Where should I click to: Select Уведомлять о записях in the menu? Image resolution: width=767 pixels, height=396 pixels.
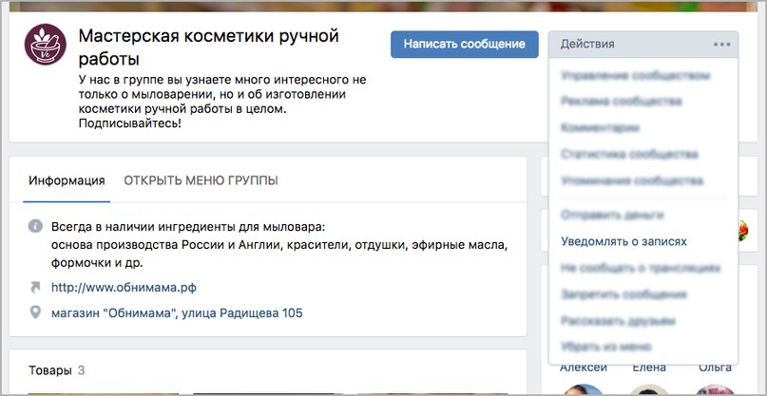[623, 241]
